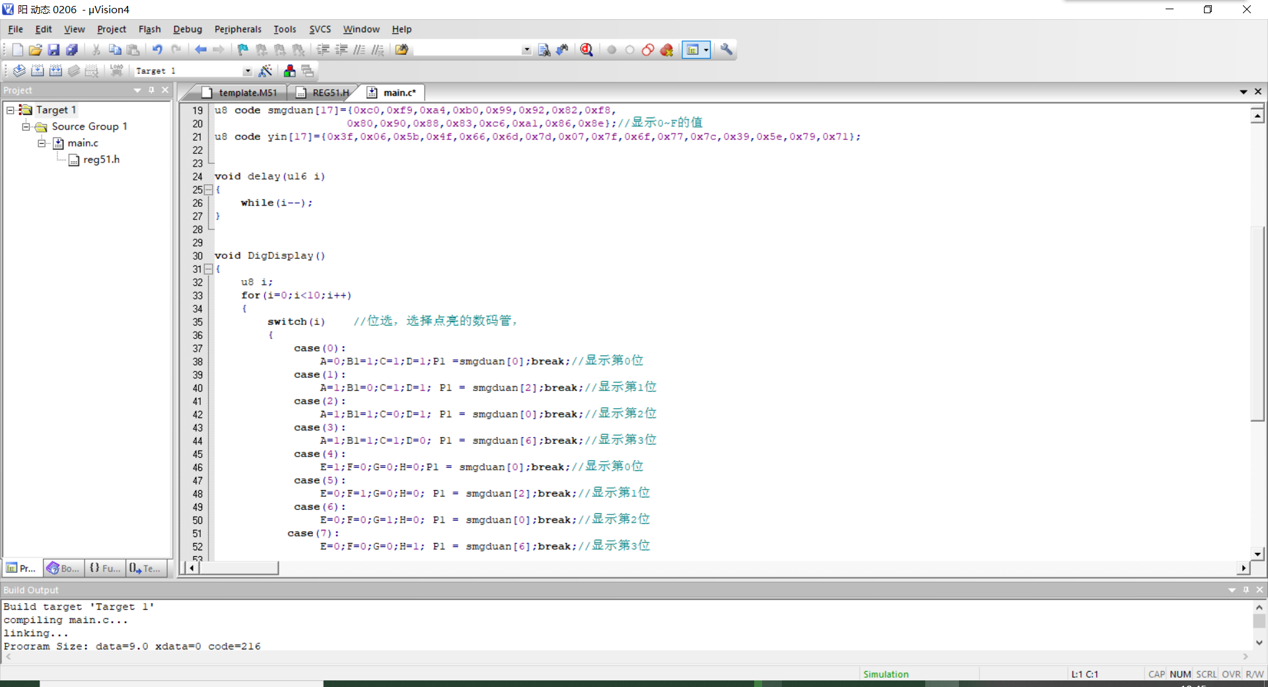Start the debug session icon
Viewport: 1268px width, 687px height.
click(586, 50)
